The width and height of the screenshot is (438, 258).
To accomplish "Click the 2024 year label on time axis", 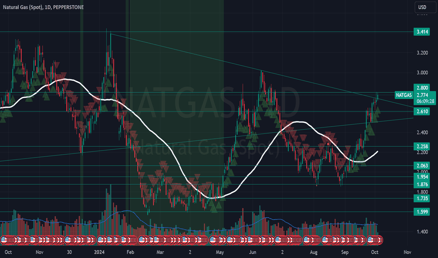I will (99, 252).
